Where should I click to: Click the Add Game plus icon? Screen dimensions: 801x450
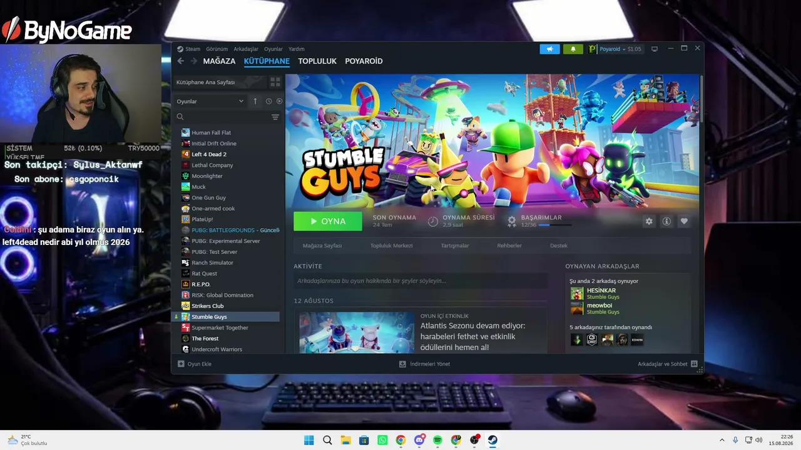(181, 364)
